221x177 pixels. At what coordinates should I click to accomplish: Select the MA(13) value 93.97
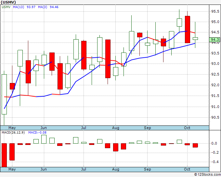[31, 7]
